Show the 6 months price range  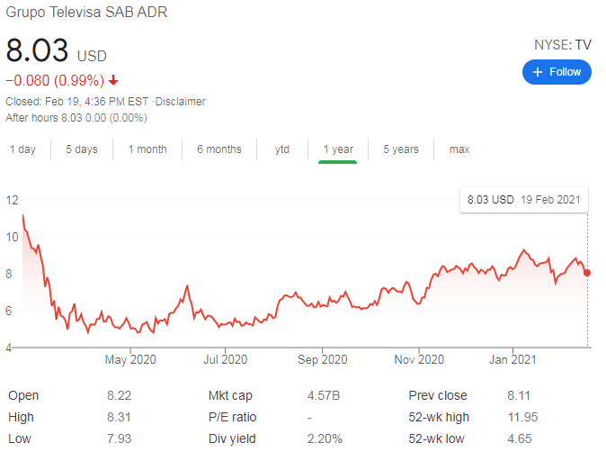pos(219,149)
